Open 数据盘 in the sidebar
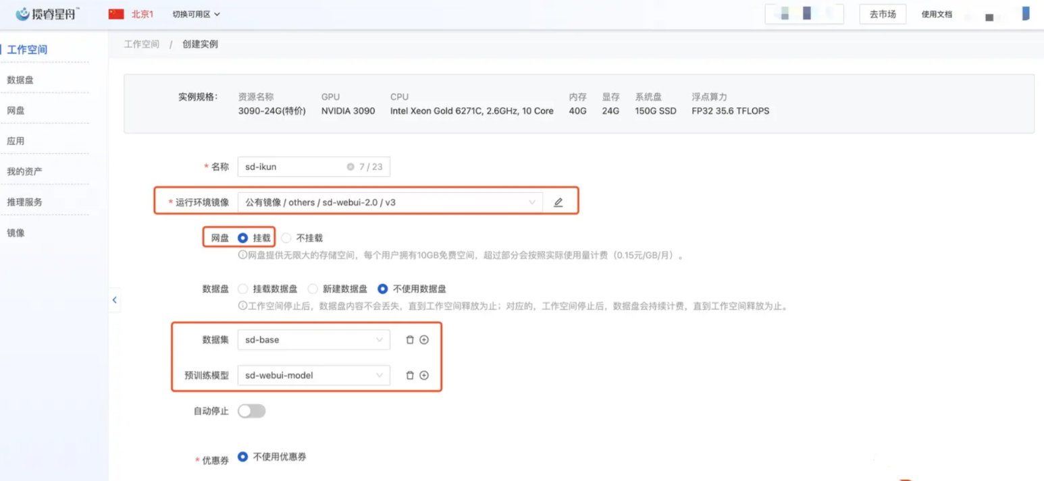1044x481 pixels. point(20,80)
